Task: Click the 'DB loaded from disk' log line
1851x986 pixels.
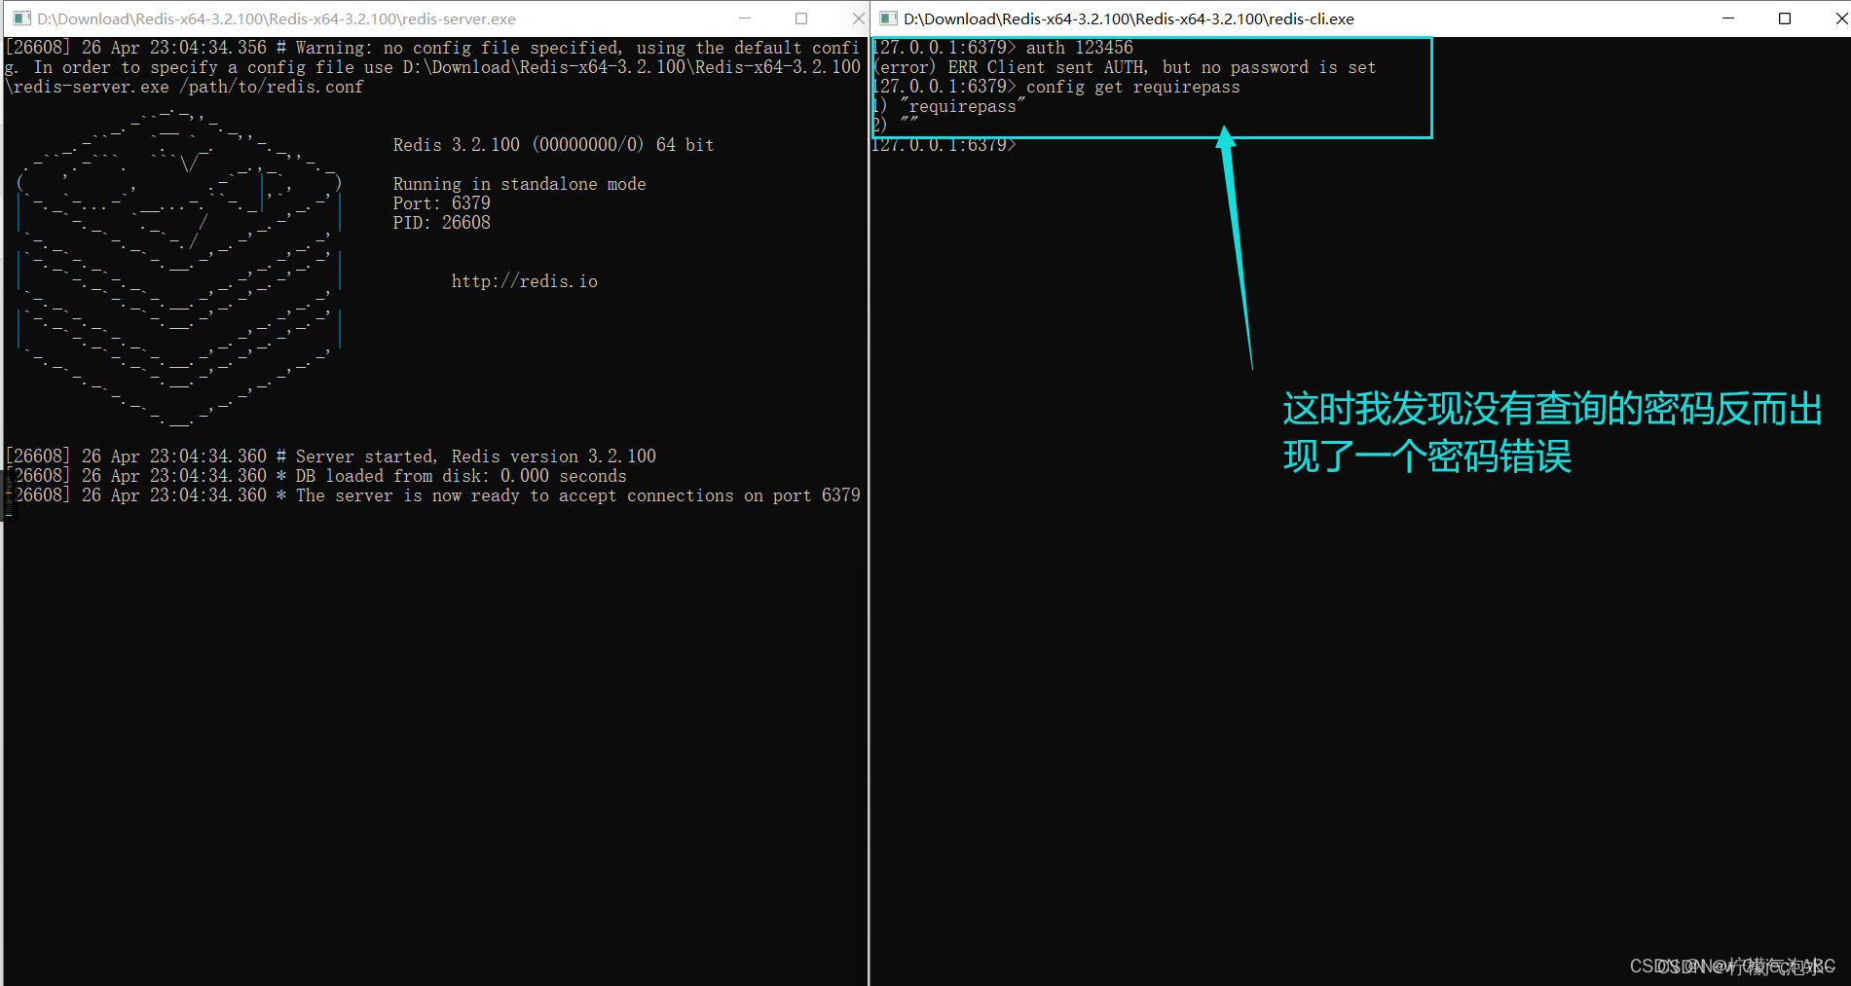Action: pos(316,476)
